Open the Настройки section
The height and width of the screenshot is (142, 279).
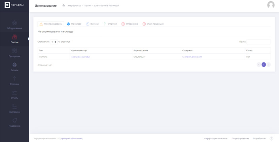coord(14,109)
